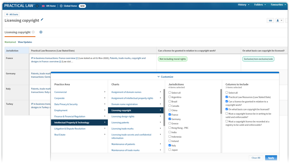Click the UK flag icon for UK Home
The height and width of the screenshot is (163, 290).
tap(43, 6)
